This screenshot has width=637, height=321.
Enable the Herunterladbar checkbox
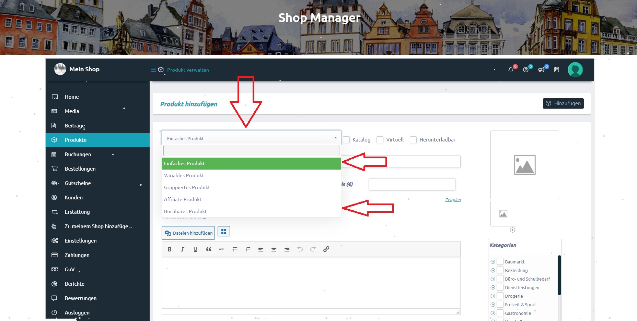coord(413,140)
